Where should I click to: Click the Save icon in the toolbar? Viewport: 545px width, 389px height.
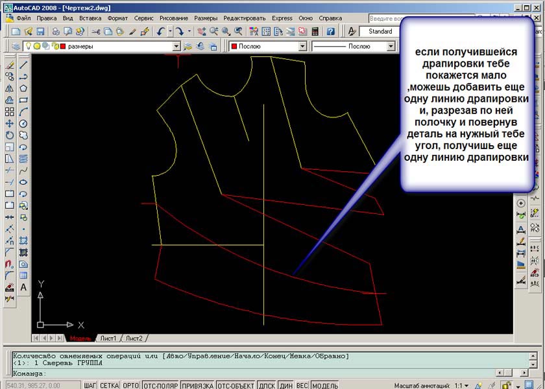coord(40,31)
